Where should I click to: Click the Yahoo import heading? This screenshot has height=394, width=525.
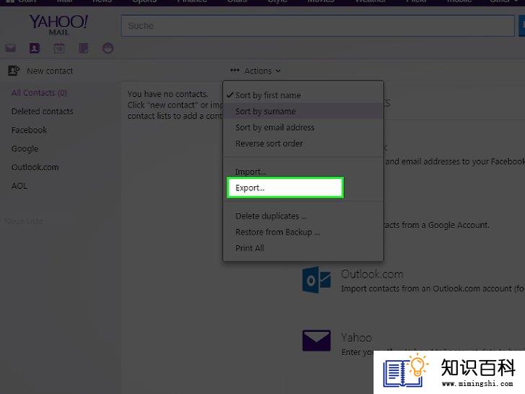[356, 338]
